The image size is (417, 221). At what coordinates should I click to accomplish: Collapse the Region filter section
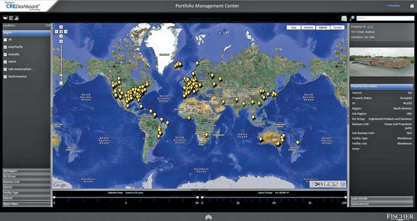point(27,33)
